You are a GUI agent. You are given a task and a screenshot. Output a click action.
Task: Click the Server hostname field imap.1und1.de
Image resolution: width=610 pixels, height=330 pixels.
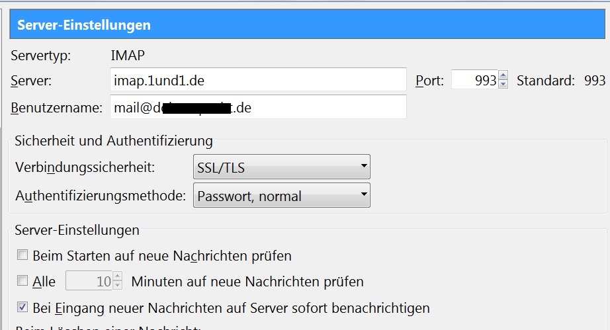[x=258, y=81]
